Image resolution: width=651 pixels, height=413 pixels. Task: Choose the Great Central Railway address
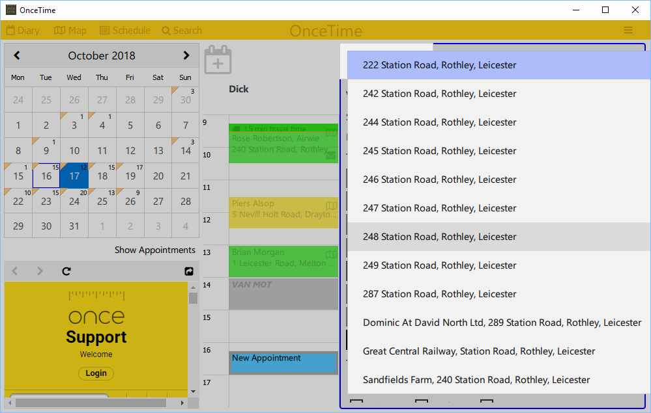(x=499, y=351)
